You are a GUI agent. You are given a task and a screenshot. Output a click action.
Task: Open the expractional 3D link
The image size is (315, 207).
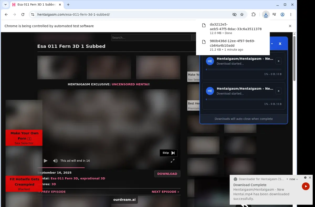point(93,178)
